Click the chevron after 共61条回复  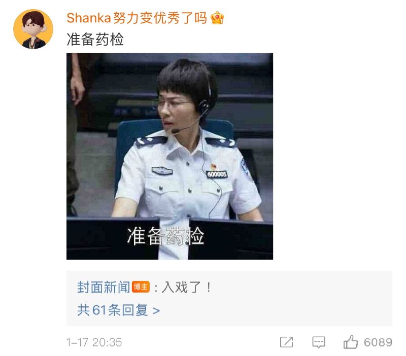click(156, 310)
